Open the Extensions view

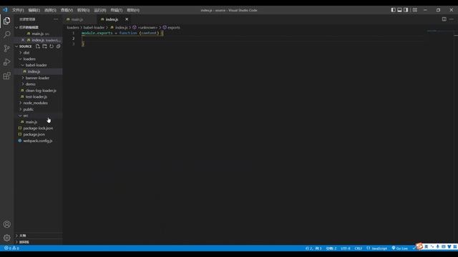tap(6, 76)
